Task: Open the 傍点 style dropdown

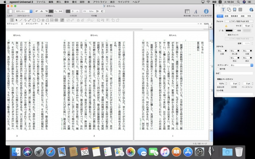Action: click(x=235, y=58)
